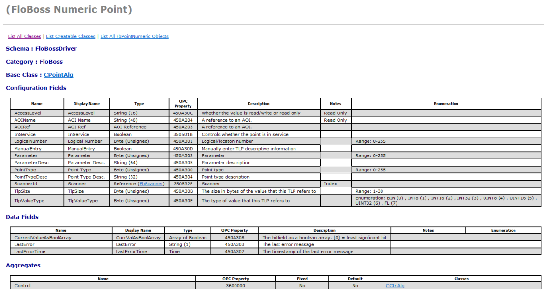Click the "String (48)" type cell
Viewport: 544px width, 295px height.
point(139,120)
